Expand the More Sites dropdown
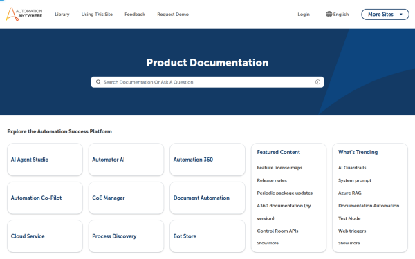Viewport: 415px width, 259px height. tap(385, 15)
